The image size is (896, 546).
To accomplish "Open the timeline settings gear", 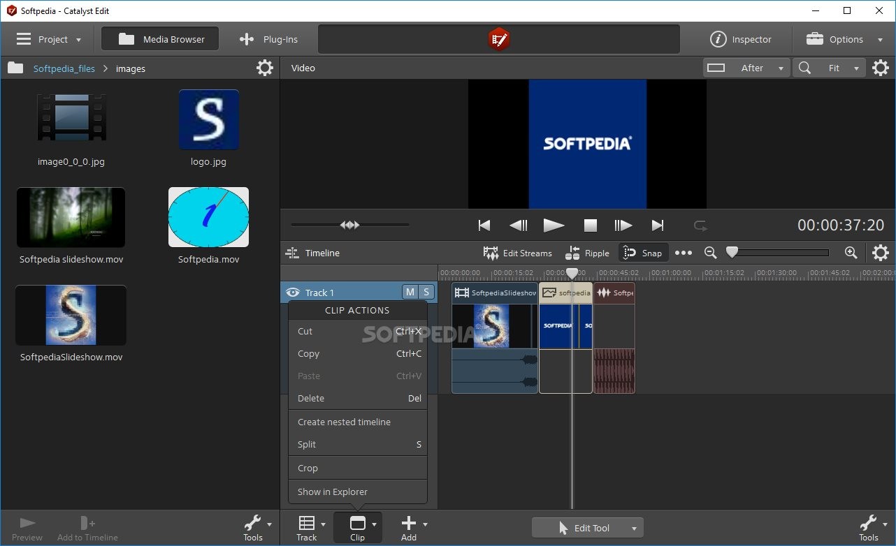I will point(881,253).
